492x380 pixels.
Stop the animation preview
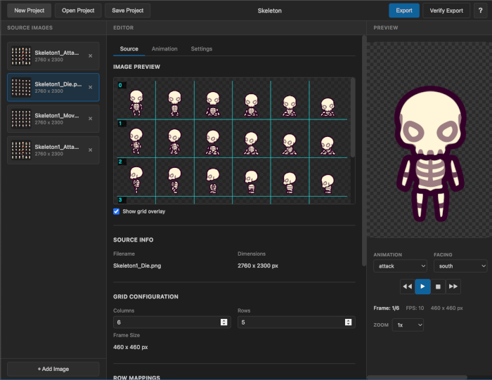pos(438,287)
